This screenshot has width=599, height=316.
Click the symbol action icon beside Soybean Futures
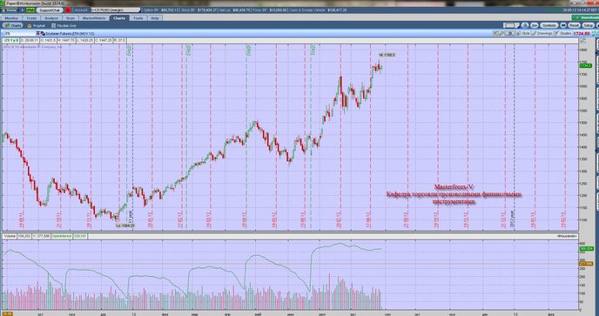[43, 34]
